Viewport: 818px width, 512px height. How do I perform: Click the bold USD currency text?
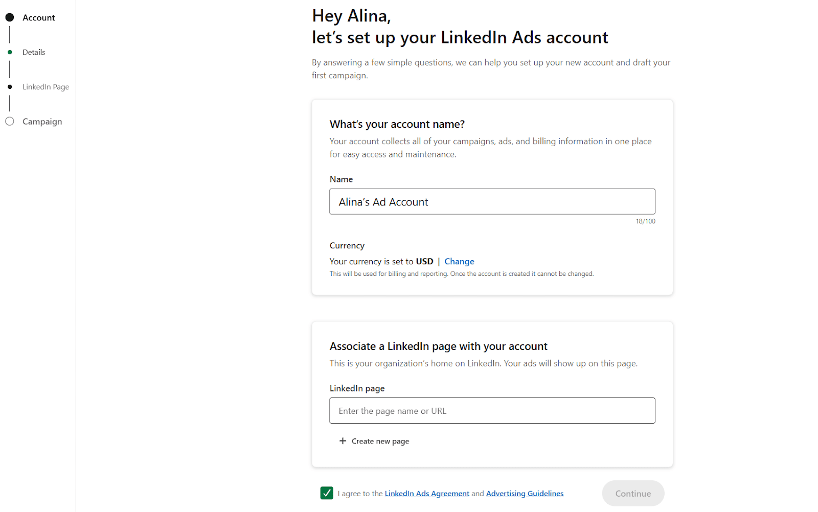click(x=424, y=262)
